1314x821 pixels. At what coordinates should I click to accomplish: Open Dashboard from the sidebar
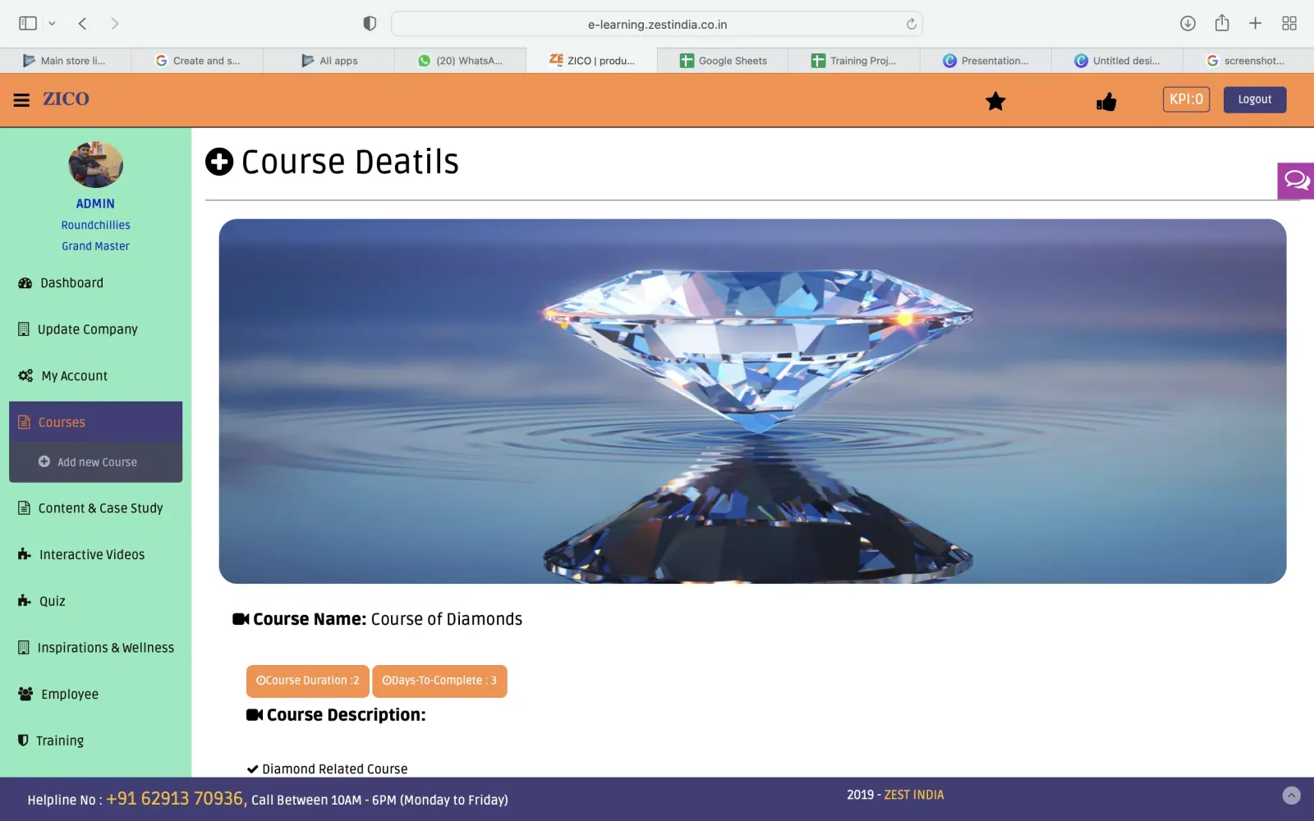click(x=71, y=283)
